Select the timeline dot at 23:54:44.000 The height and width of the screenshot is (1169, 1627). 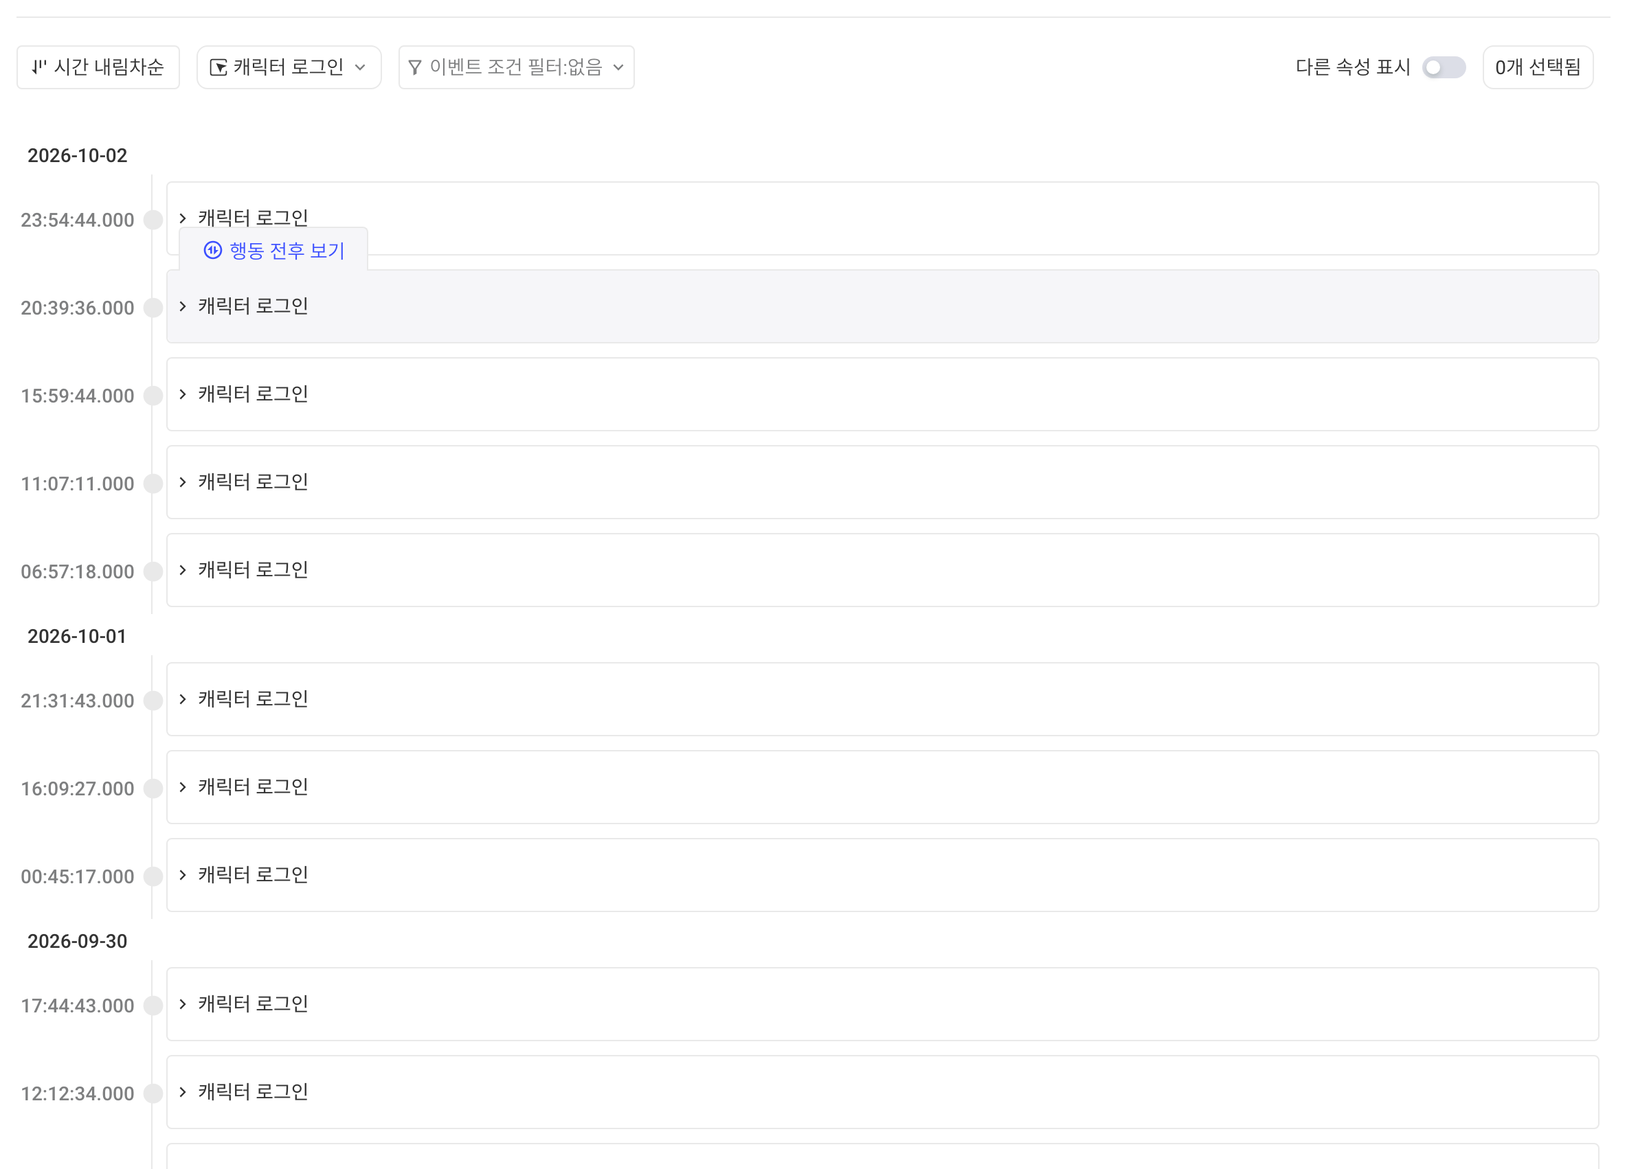click(153, 220)
